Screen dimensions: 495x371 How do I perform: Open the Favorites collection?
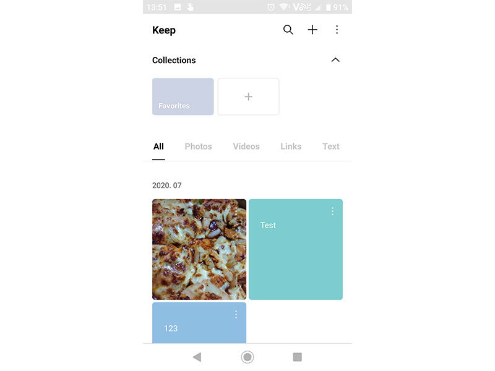coord(183,96)
